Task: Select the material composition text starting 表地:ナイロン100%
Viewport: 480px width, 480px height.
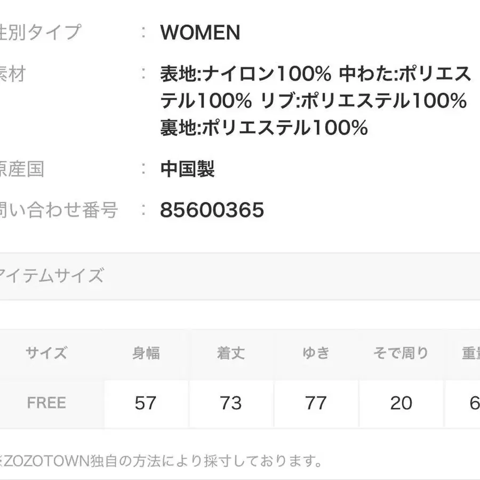Action: (x=315, y=101)
